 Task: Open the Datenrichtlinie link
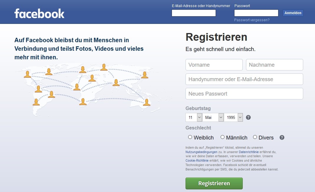click(249, 152)
